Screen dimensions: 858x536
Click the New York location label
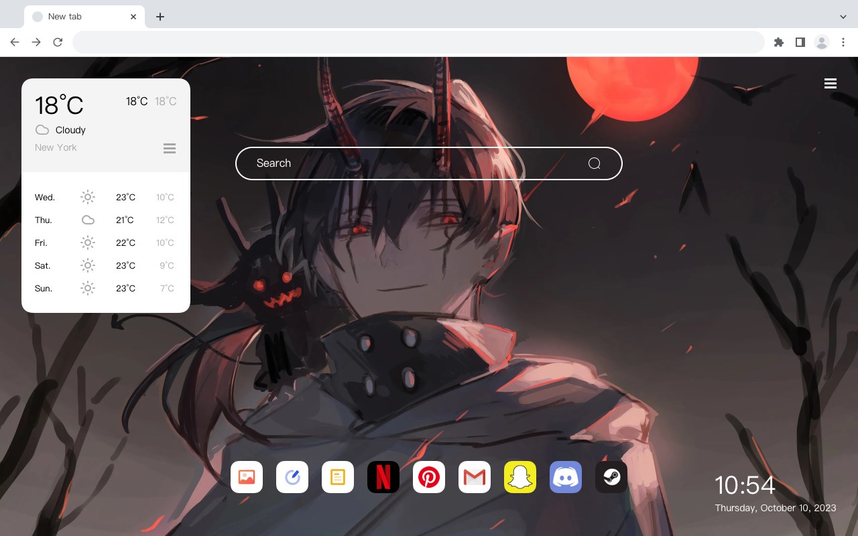[56, 147]
